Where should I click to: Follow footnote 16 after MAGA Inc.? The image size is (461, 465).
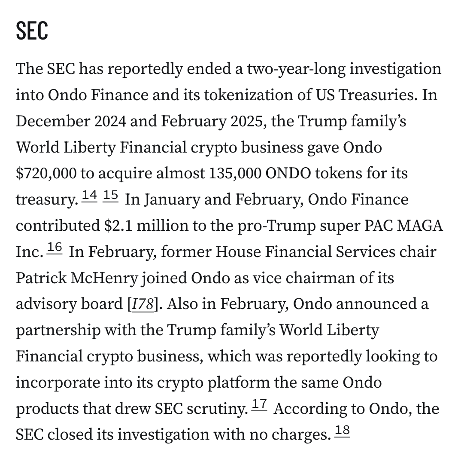[x=55, y=248]
